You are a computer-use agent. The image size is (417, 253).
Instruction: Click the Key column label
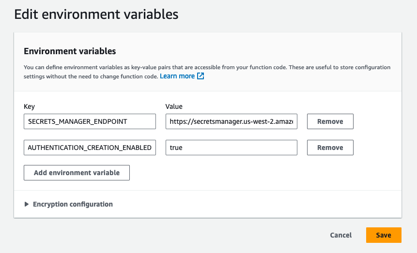29,106
